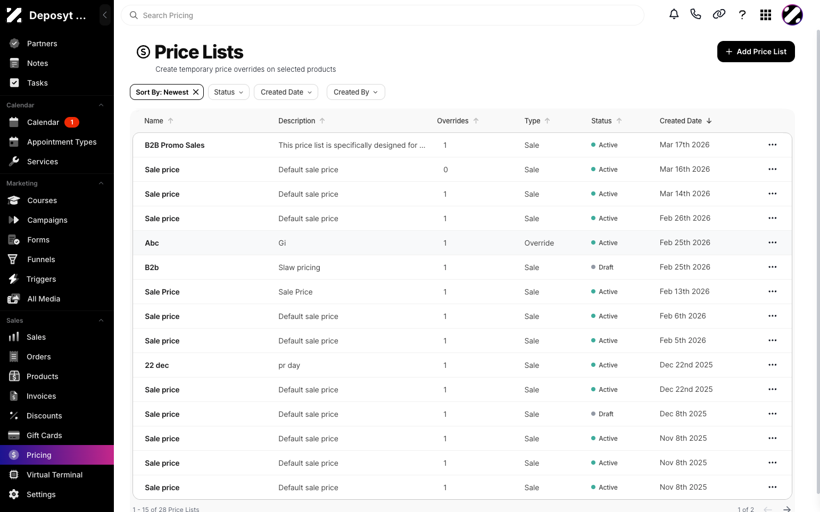Screen dimensions: 820x512
Task: Open the Created By filter dropdown
Action: 355,92
